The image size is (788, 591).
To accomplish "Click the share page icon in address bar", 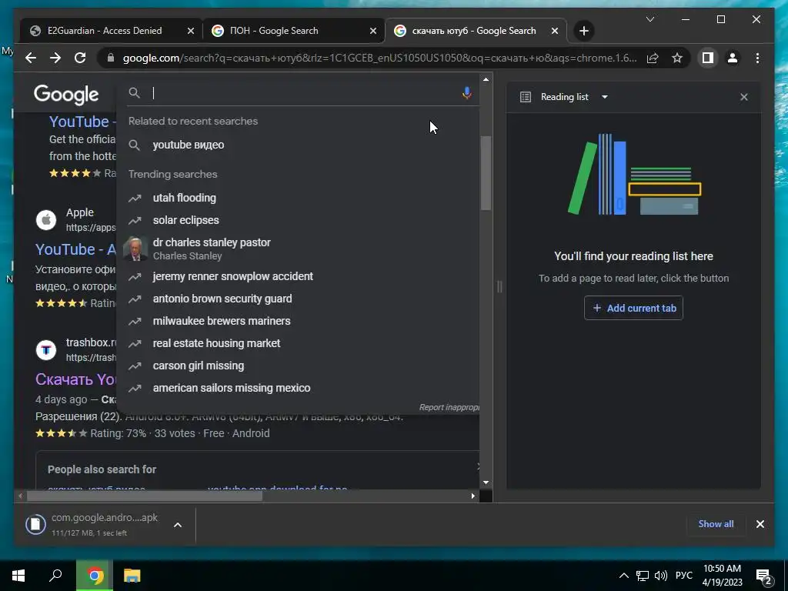I will pyautogui.click(x=653, y=58).
